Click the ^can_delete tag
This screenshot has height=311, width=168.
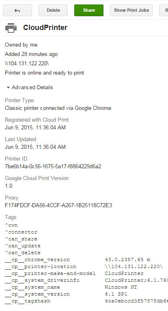[23, 253]
